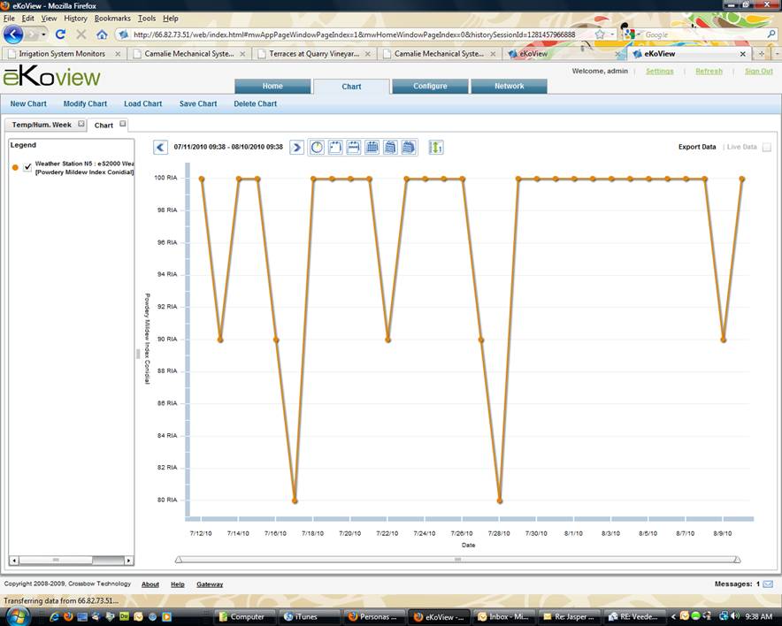Open the Messages envelope icon
Viewport: 782px width, 626px height.
click(x=768, y=584)
